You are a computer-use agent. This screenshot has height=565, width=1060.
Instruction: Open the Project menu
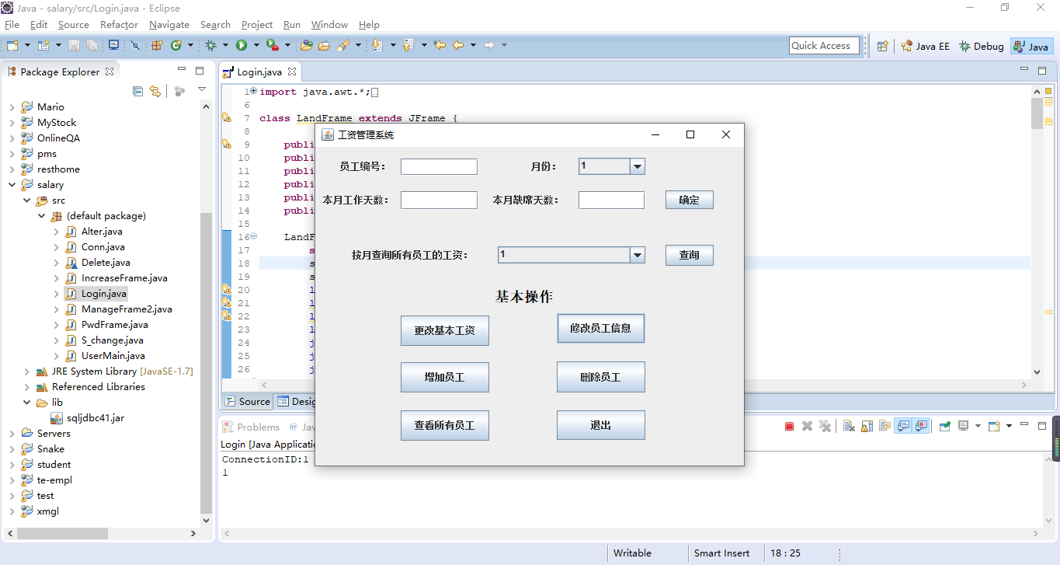click(x=257, y=25)
